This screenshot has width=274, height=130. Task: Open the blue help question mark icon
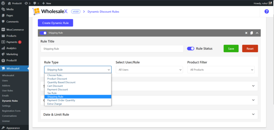click(267, 11)
